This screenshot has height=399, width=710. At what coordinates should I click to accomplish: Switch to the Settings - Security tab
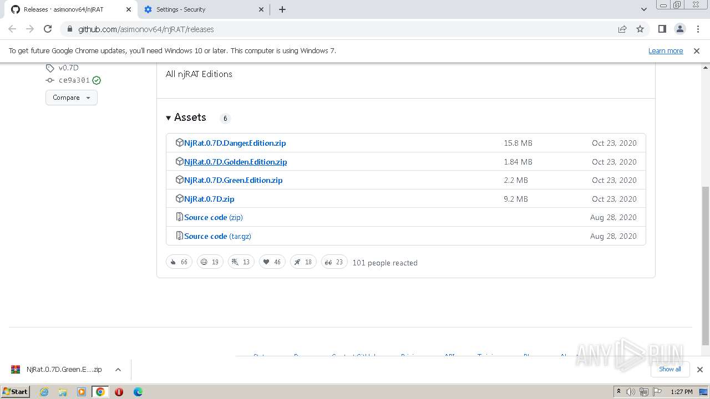coord(202,9)
